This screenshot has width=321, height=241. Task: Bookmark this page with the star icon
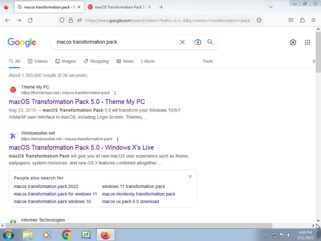[259, 20]
